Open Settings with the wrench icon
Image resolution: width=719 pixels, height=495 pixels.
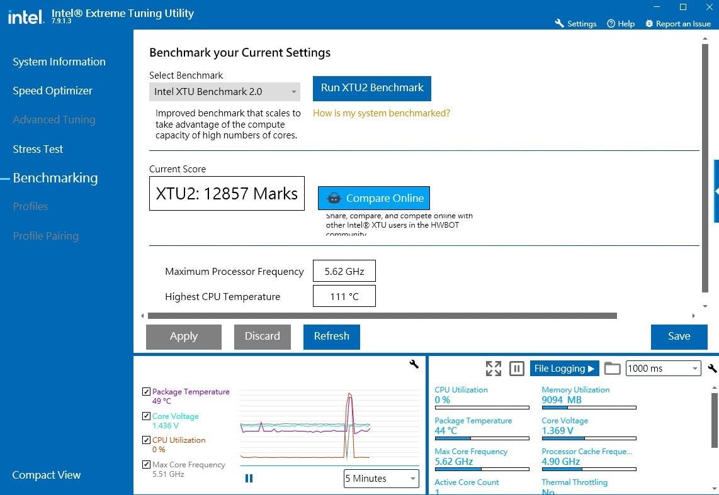point(559,23)
